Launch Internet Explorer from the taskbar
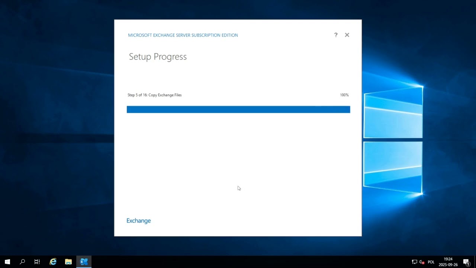Image resolution: width=476 pixels, height=268 pixels. click(x=53, y=262)
